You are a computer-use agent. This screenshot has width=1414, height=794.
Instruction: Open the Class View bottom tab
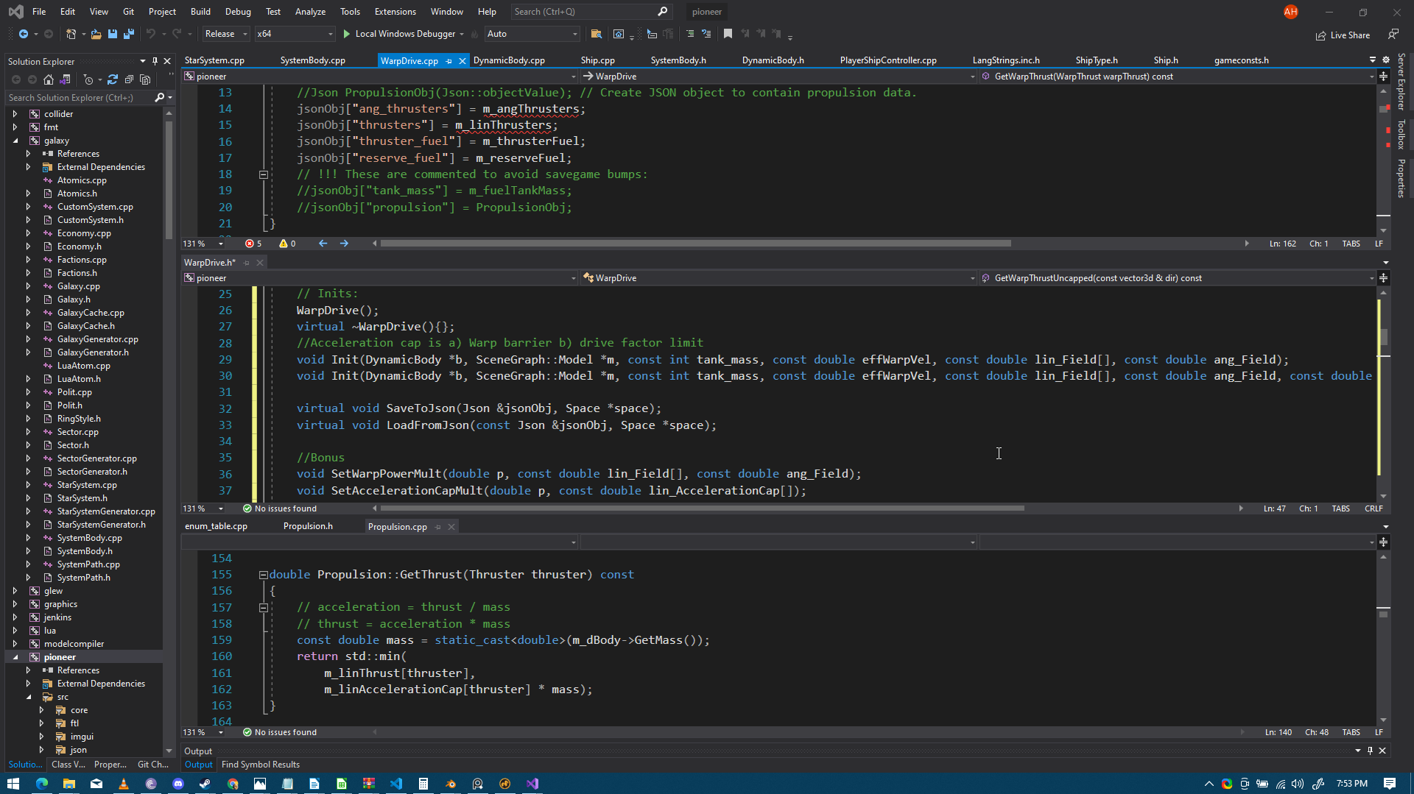point(68,765)
